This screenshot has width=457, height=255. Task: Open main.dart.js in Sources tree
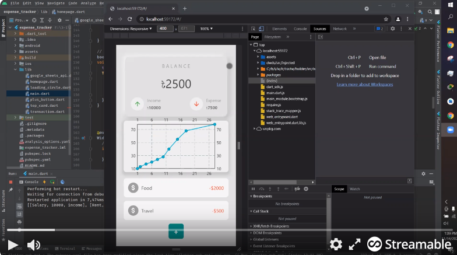(x=275, y=93)
